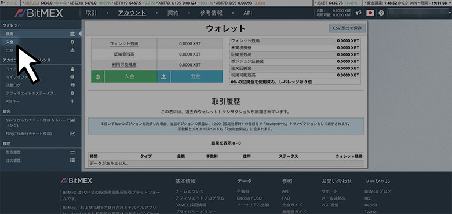Viewport: 452px width, 214px height.
Task: Open the 契約 menu
Action: [173, 13]
